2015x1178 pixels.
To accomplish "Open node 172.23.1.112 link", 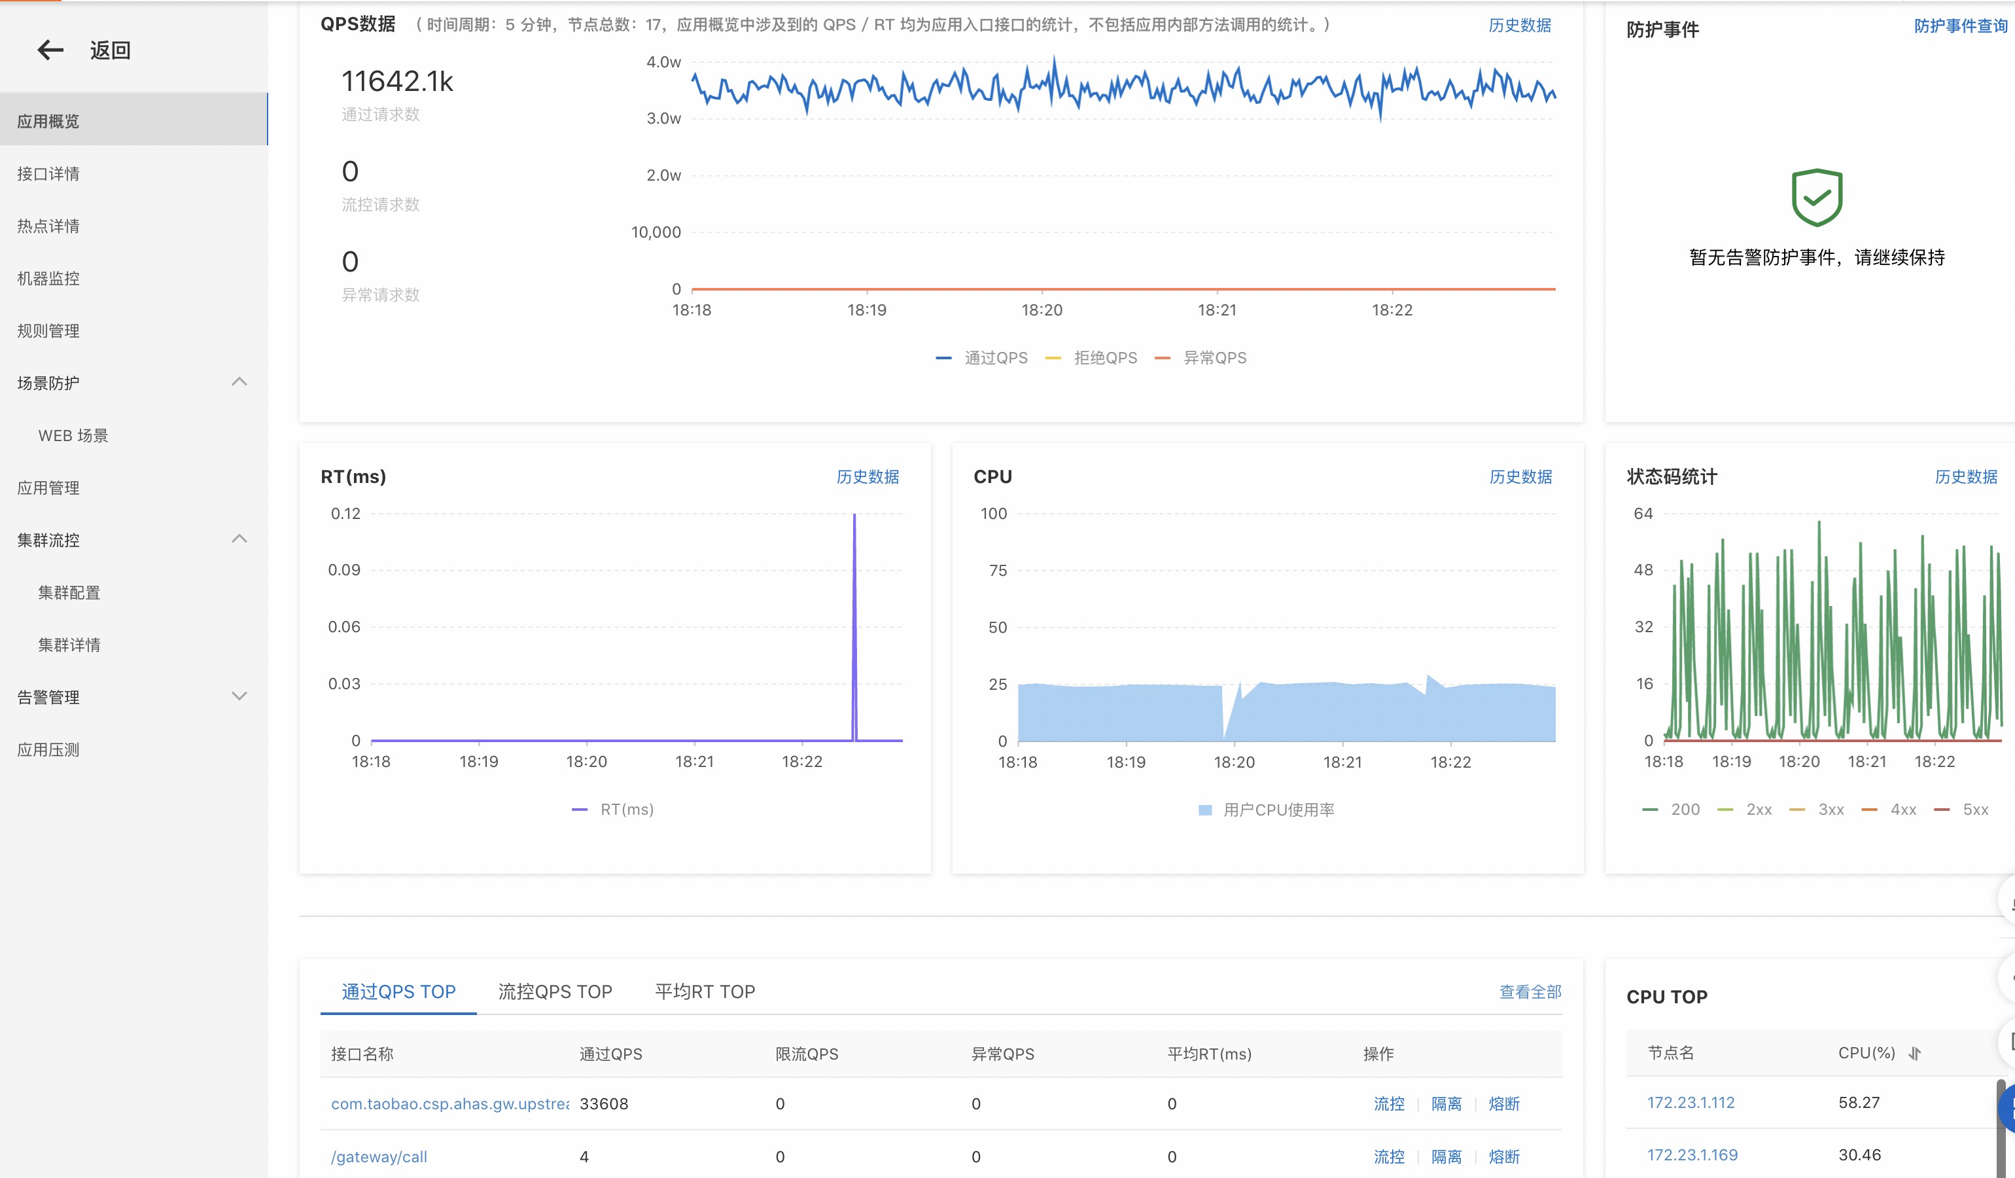I will (x=1691, y=1102).
